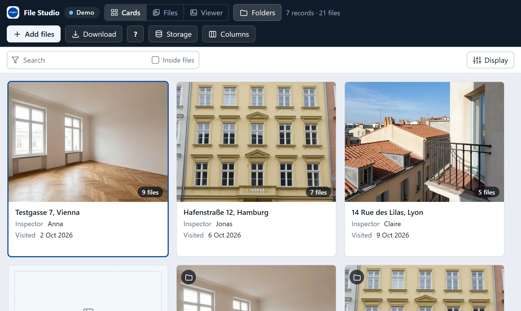Viewport: 521px width, 311px height.
Task: Click the 5 files badge
Action: click(x=487, y=192)
